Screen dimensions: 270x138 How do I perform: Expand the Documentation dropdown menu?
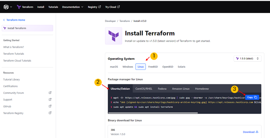73,7
